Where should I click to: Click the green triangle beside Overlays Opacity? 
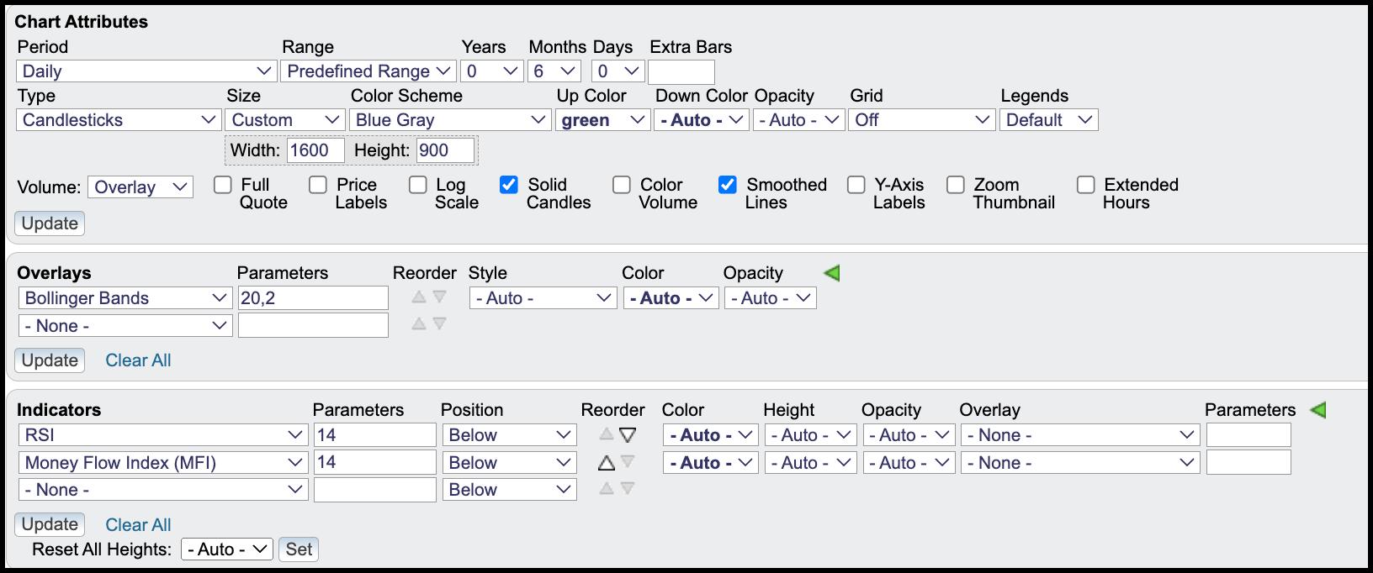click(831, 273)
